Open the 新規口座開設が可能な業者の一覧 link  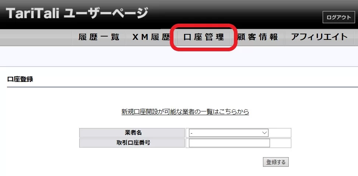pyautogui.click(x=185, y=112)
